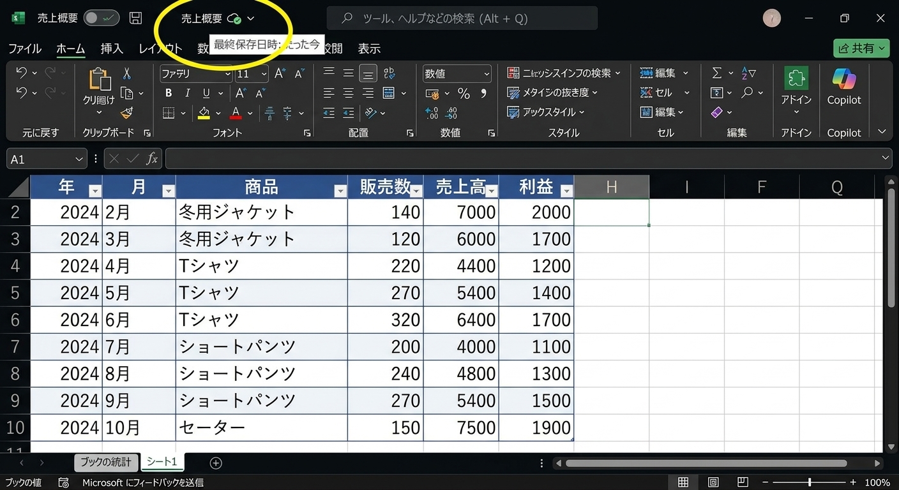Expand the Name Box A1 dropdown arrow
Image resolution: width=899 pixels, height=490 pixels.
[x=79, y=159]
